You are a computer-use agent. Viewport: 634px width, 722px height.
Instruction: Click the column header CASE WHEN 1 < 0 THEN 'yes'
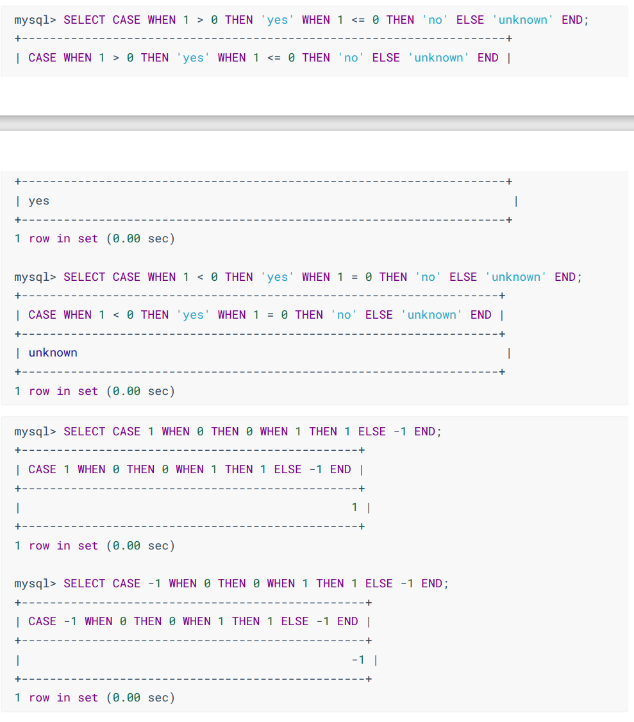click(260, 315)
